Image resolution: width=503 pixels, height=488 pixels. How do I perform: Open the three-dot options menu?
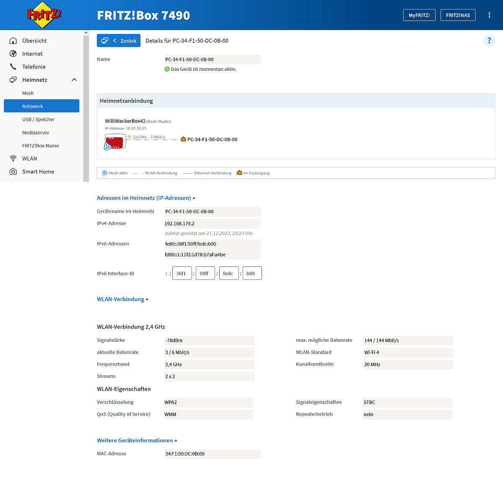(489, 15)
